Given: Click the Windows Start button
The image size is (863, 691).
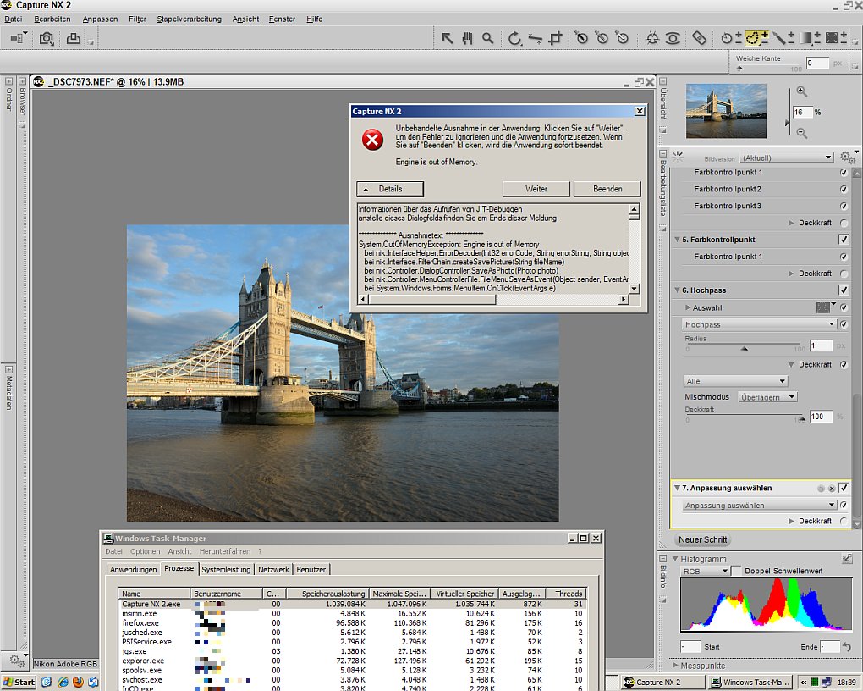Looking at the screenshot, I should coord(19,683).
